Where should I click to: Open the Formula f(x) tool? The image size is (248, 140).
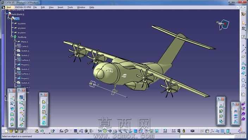pos(61,131)
